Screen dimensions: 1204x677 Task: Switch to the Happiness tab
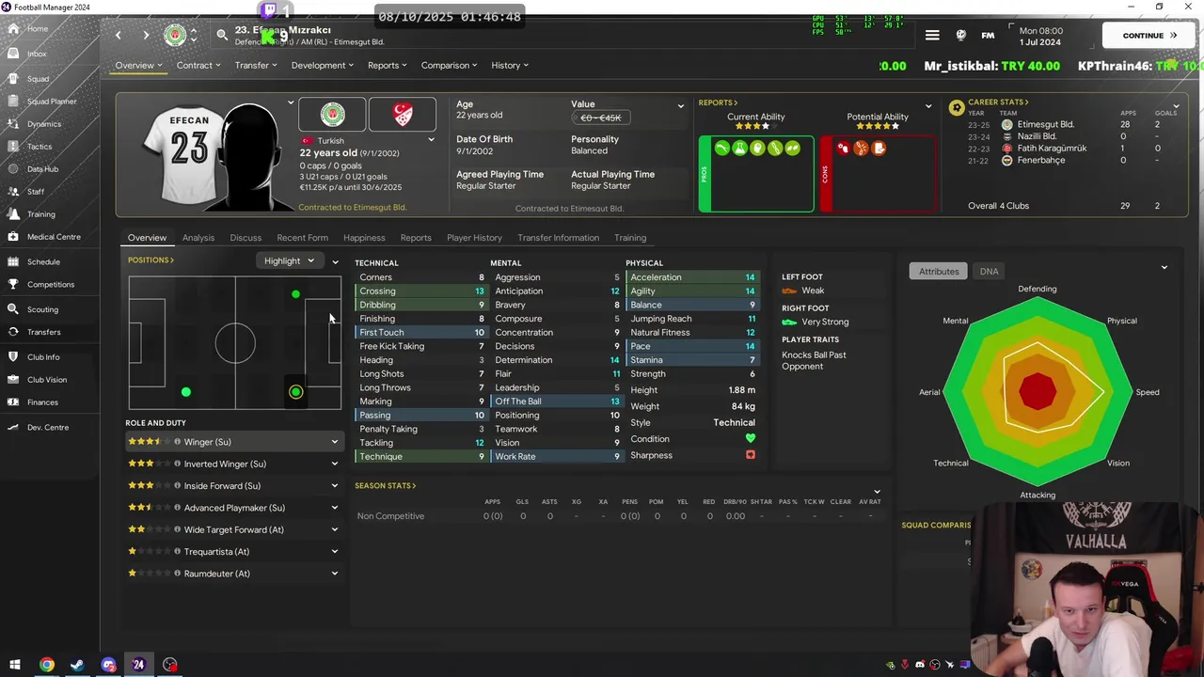tap(364, 238)
